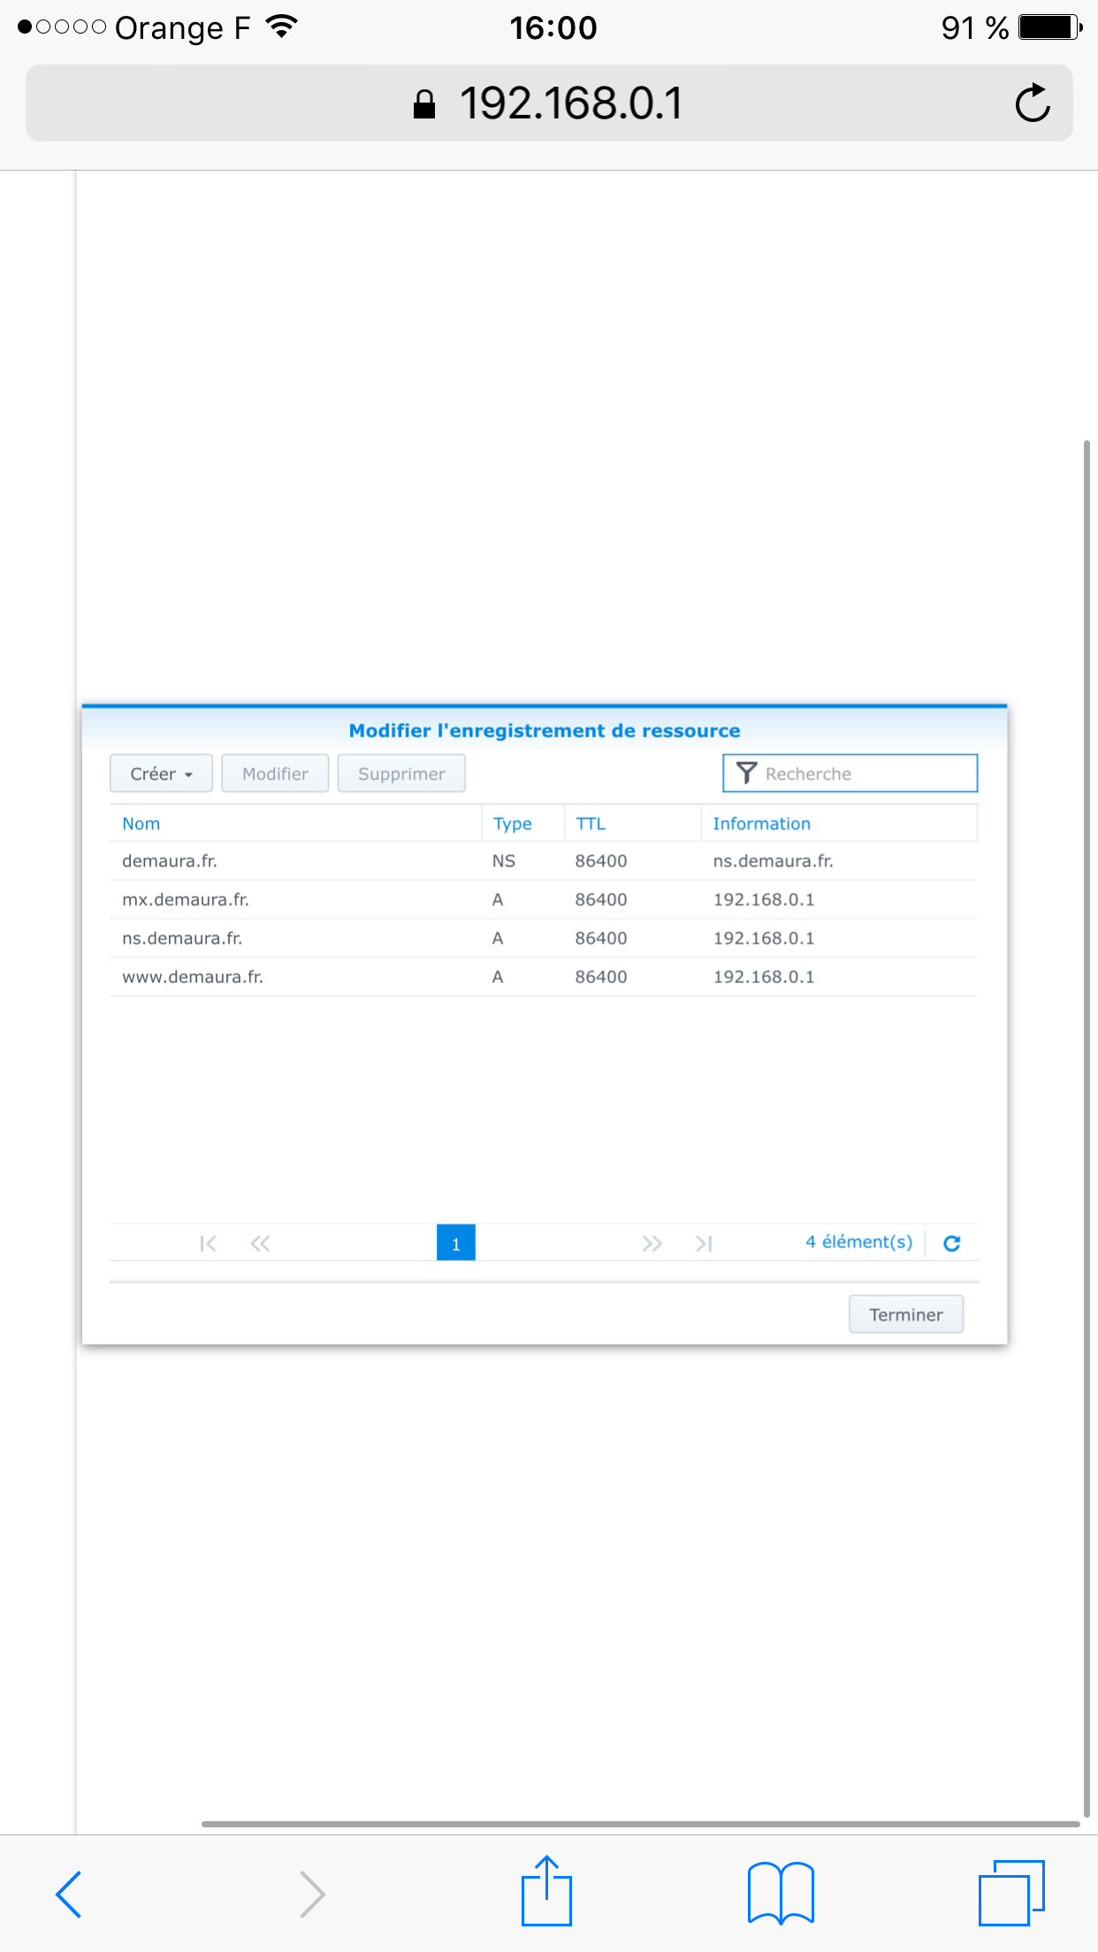
Task: Select page 1 in the pager
Action: click(455, 1243)
